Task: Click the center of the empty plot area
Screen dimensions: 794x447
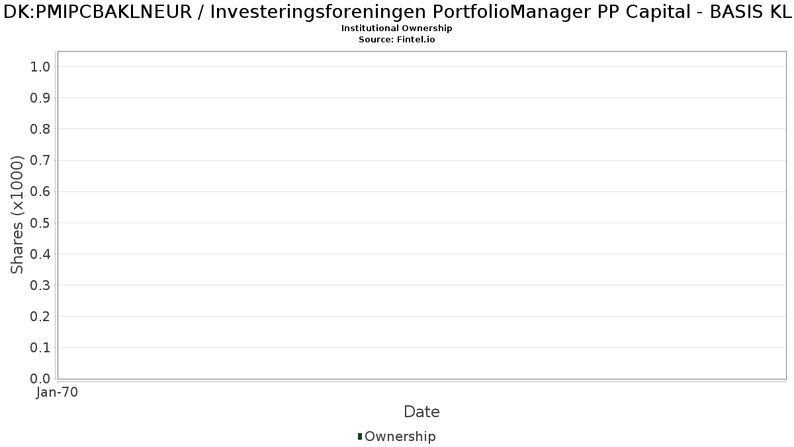Action: (421, 215)
